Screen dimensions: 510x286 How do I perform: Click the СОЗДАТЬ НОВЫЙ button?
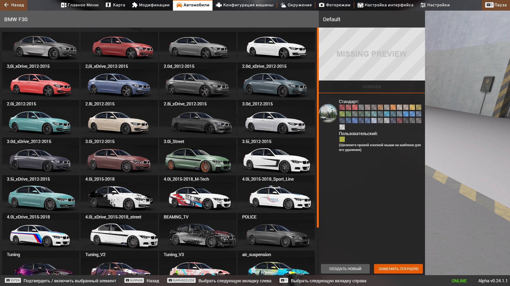345,269
